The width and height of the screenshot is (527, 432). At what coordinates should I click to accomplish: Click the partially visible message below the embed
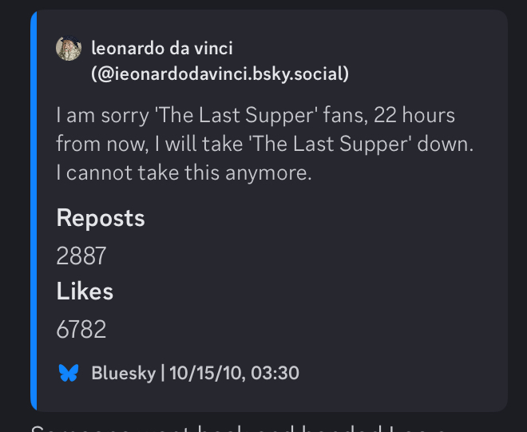(x=240, y=427)
